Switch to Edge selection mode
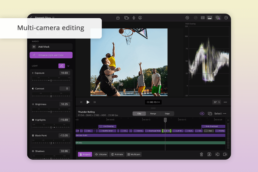The width and height of the screenshot is (258, 172). pos(167,114)
